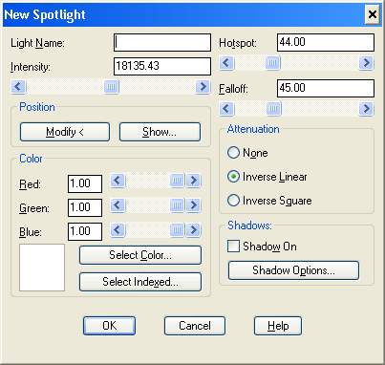Click the Intensity slider left arrow
385x365 pixels.
pyautogui.click(x=18, y=86)
